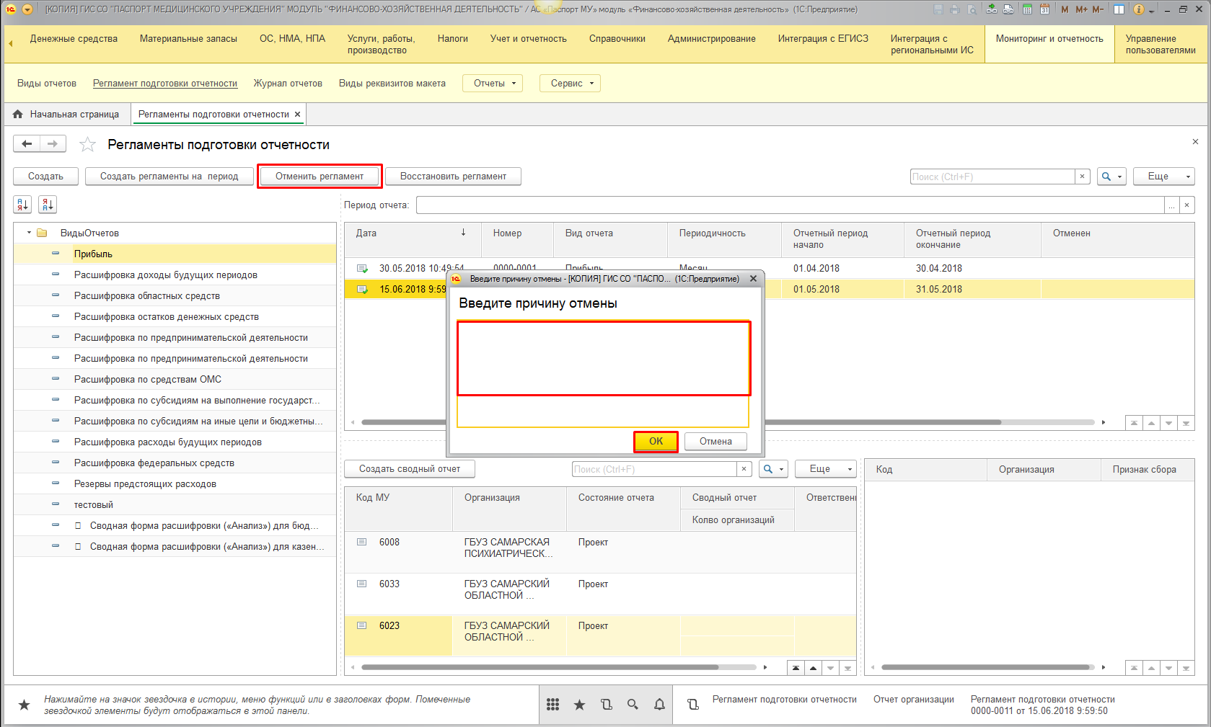The height and width of the screenshot is (727, 1211).
Task: Expand the Отчеты dropdown menu
Action: (x=493, y=84)
